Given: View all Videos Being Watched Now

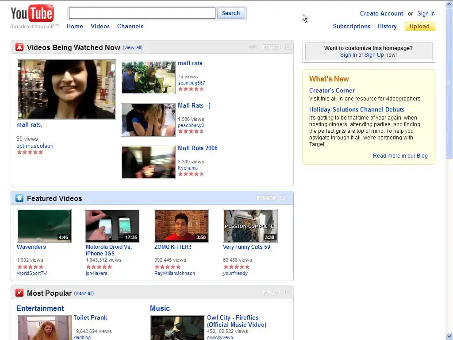Looking at the screenshot, I should pyautogui.click(x=132, y=47).
